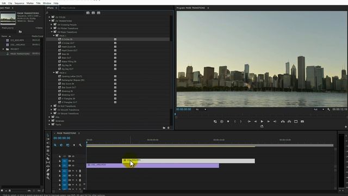This screenshot has width=348, height=196.
Task: Toggle 32-bit Color filter in Effects panel
Action: click(x=93, y=13)
